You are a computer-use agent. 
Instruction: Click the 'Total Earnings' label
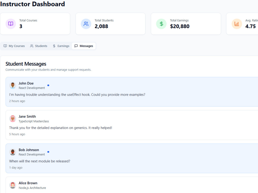[x=179, y=20]
